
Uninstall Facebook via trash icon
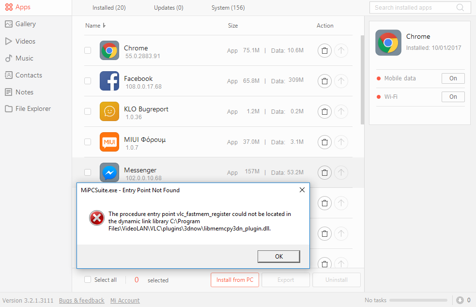pyautogui.click(x=324, y=81)
